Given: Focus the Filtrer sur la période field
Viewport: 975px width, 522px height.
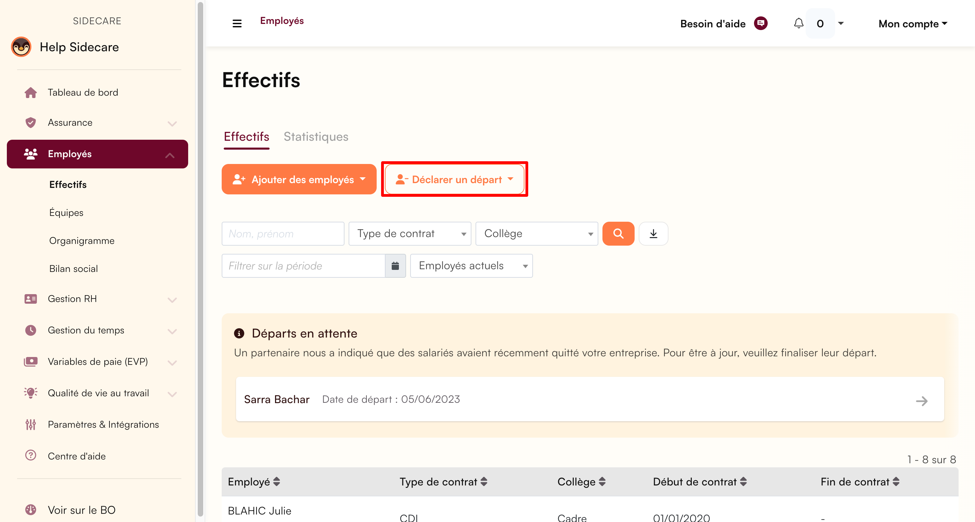Looking at the screenshot, I should pyautogui.click(x=303, y=266).
